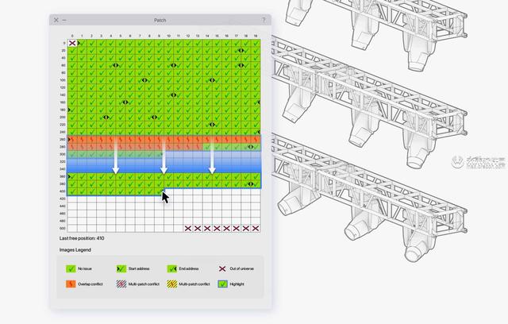Select the out of universe cell at address 519
This screenshot has width=508, height=324.
pyautogui.click(x=256, y=229)
